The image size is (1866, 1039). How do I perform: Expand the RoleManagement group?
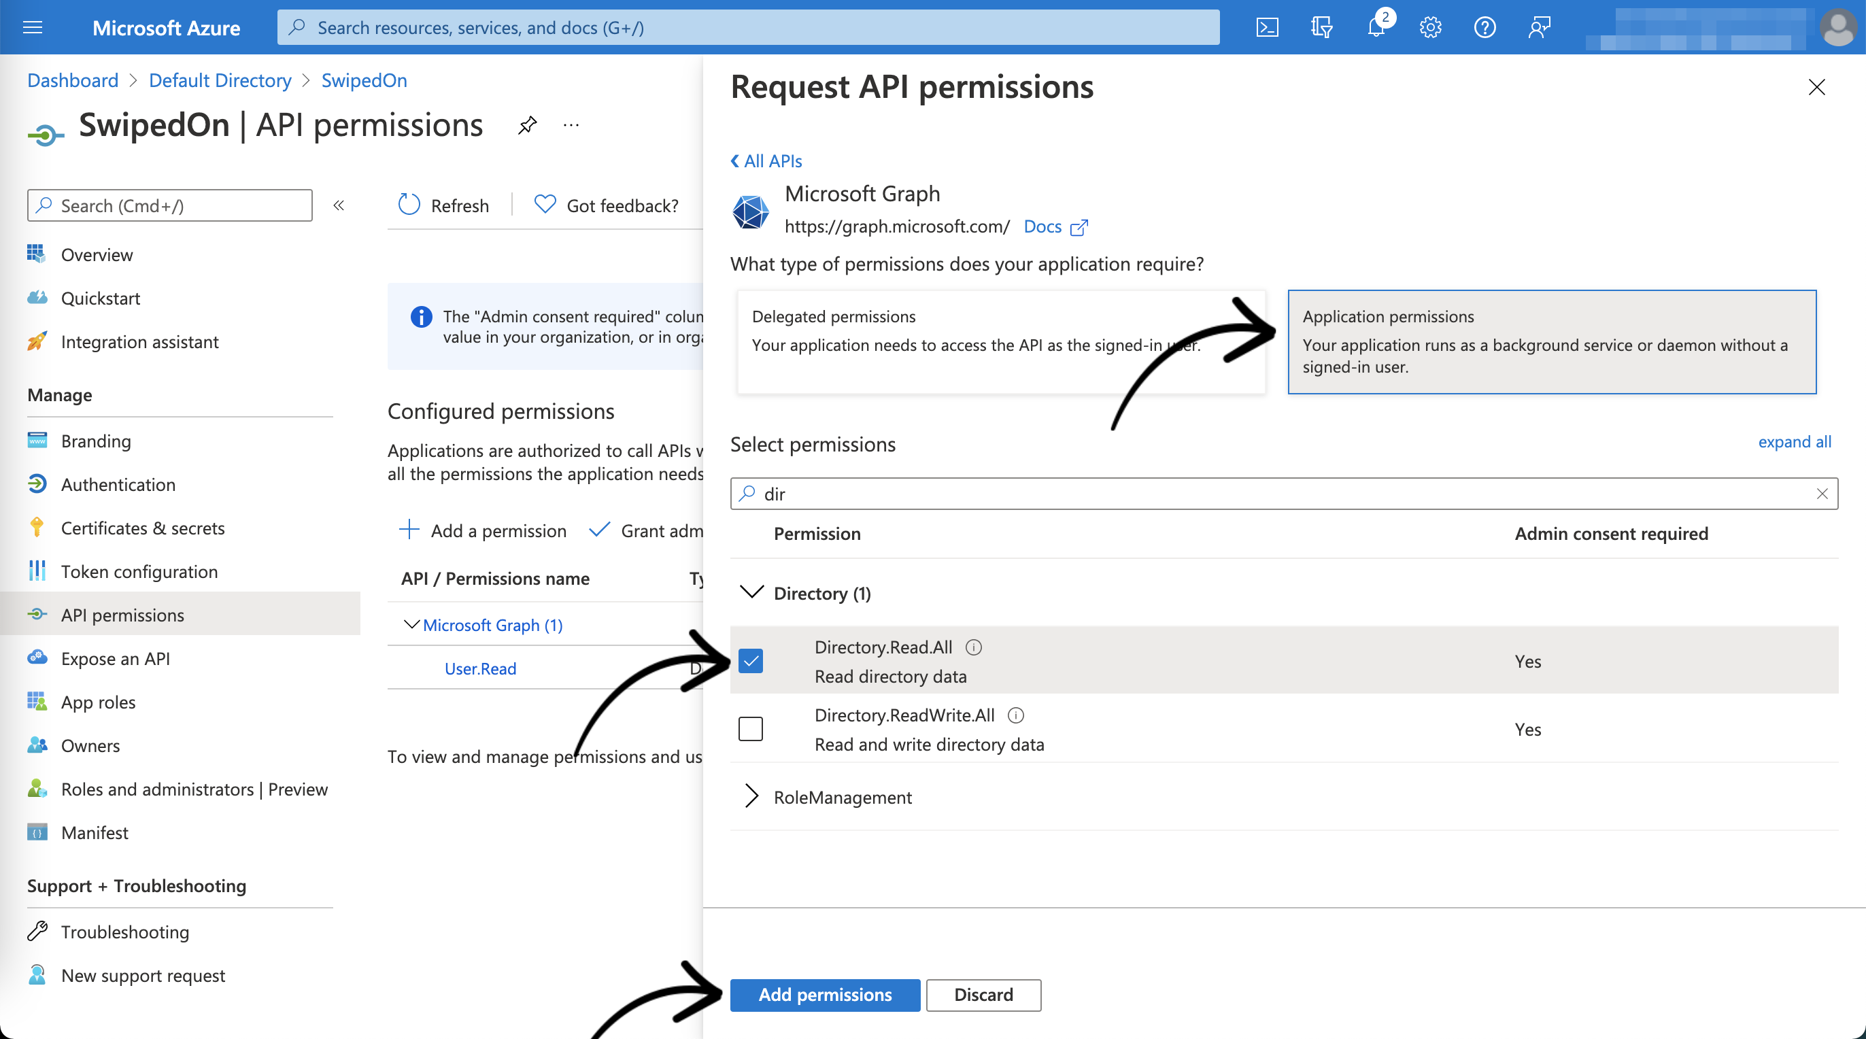coord(752,796)
